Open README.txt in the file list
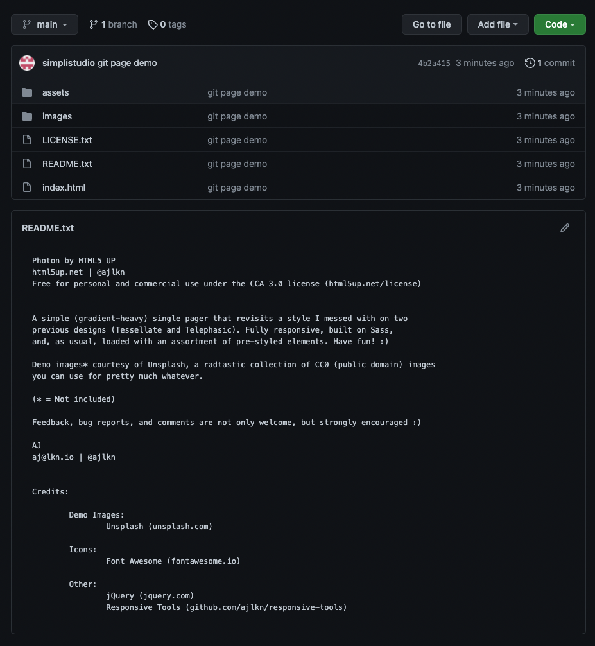Screen dimensions: 595x646 tap(67, 164)
